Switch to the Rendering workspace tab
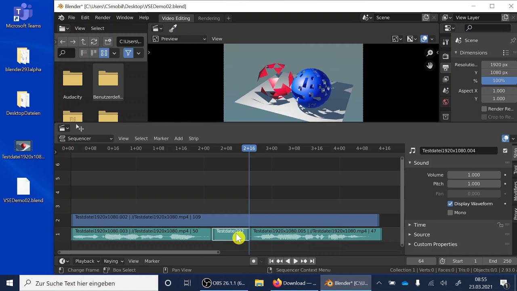The image size is (517, 291). 209,18
